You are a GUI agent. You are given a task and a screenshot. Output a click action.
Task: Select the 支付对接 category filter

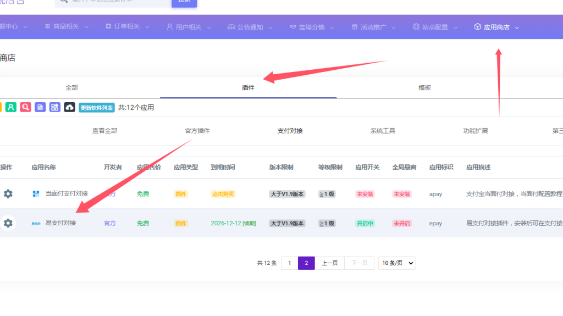290,131
